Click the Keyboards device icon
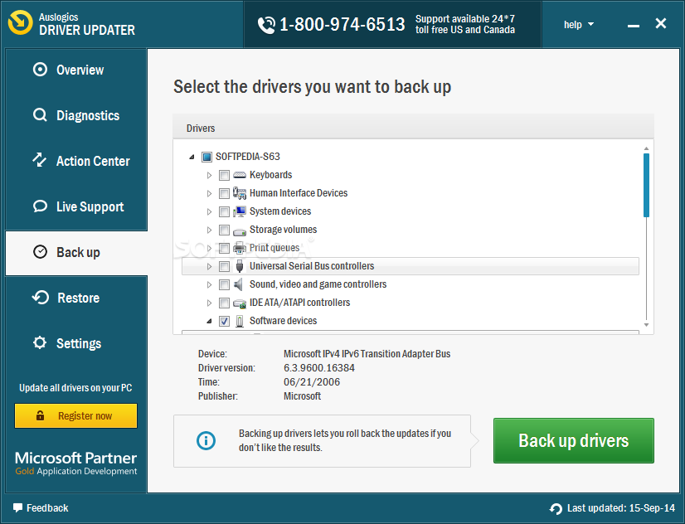The height and width of the screenshot is (524, 685). (x=240, y=175)
